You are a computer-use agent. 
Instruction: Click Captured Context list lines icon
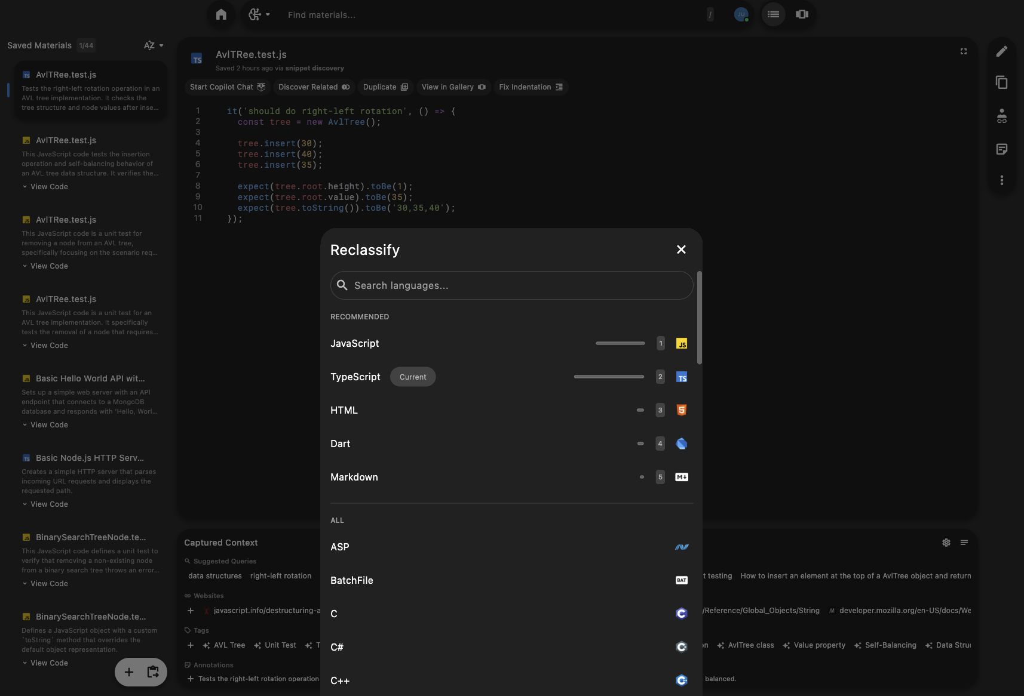click(964, 543)
